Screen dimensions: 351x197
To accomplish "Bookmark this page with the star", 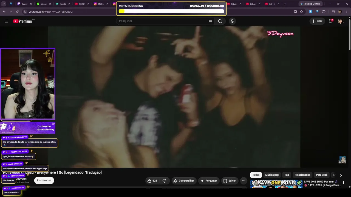I will point(301,11).
